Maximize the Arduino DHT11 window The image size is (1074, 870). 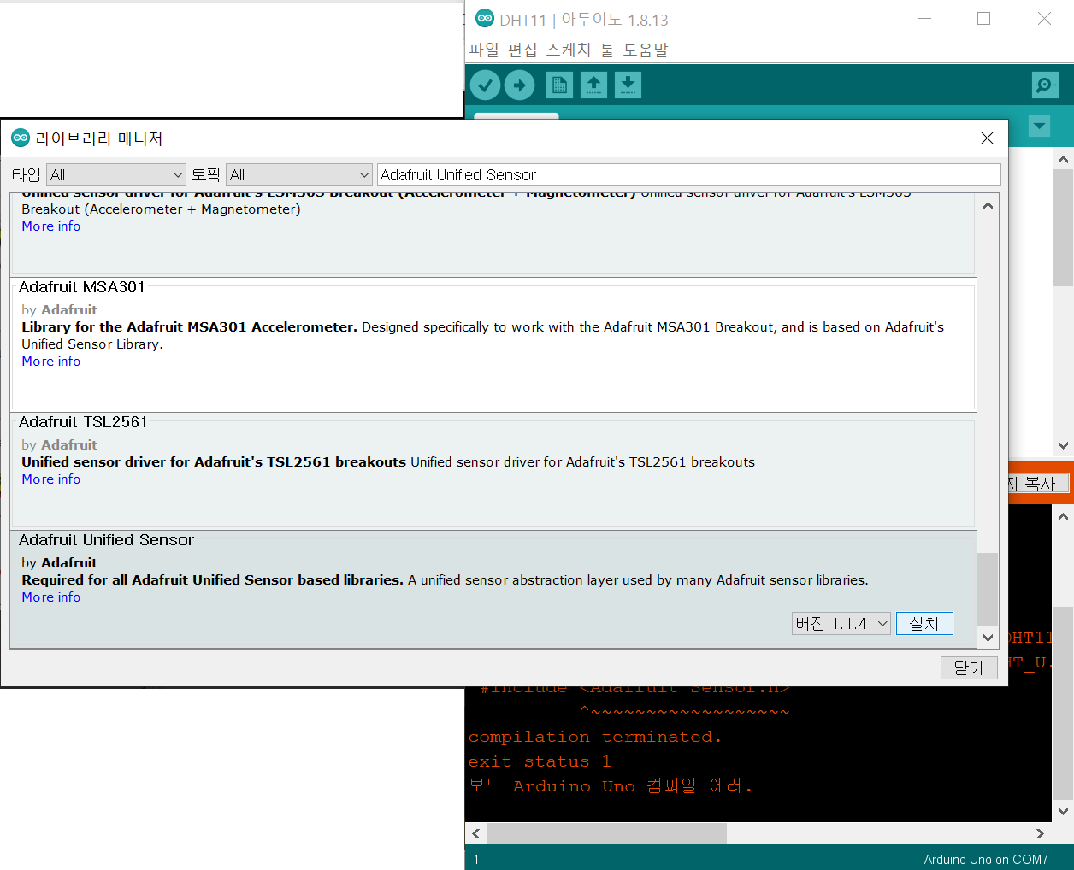(984, 19)
